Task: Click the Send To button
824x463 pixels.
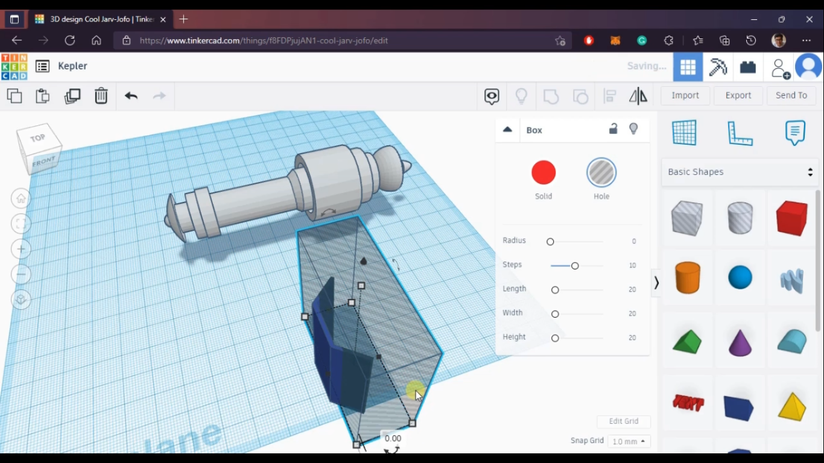Action: point(791,95)
